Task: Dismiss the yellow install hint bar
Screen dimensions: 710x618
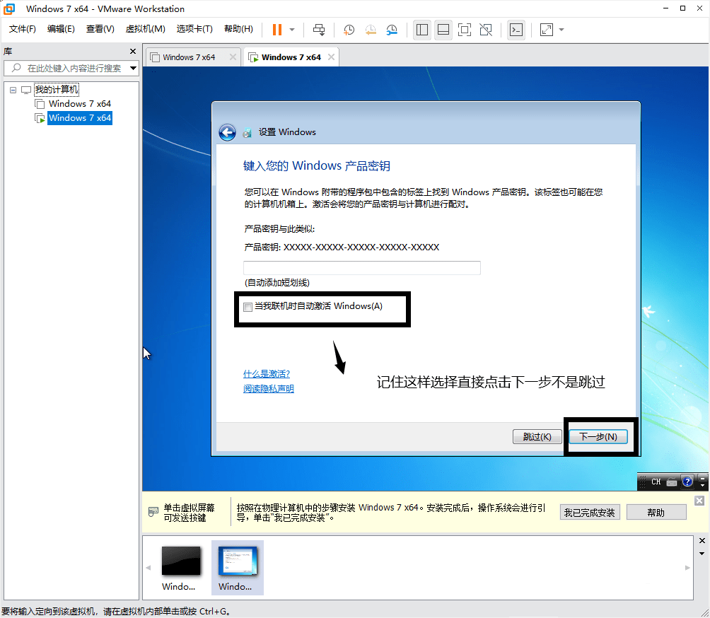Action: tap(699, 501)
